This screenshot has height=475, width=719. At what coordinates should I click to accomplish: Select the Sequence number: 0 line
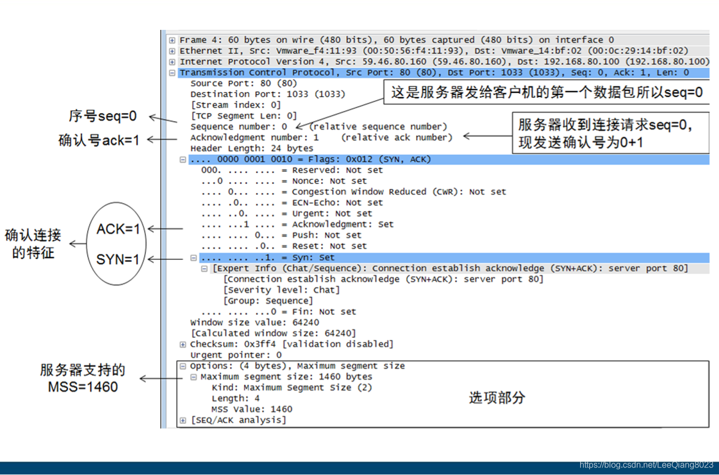(x=319, y=127)
